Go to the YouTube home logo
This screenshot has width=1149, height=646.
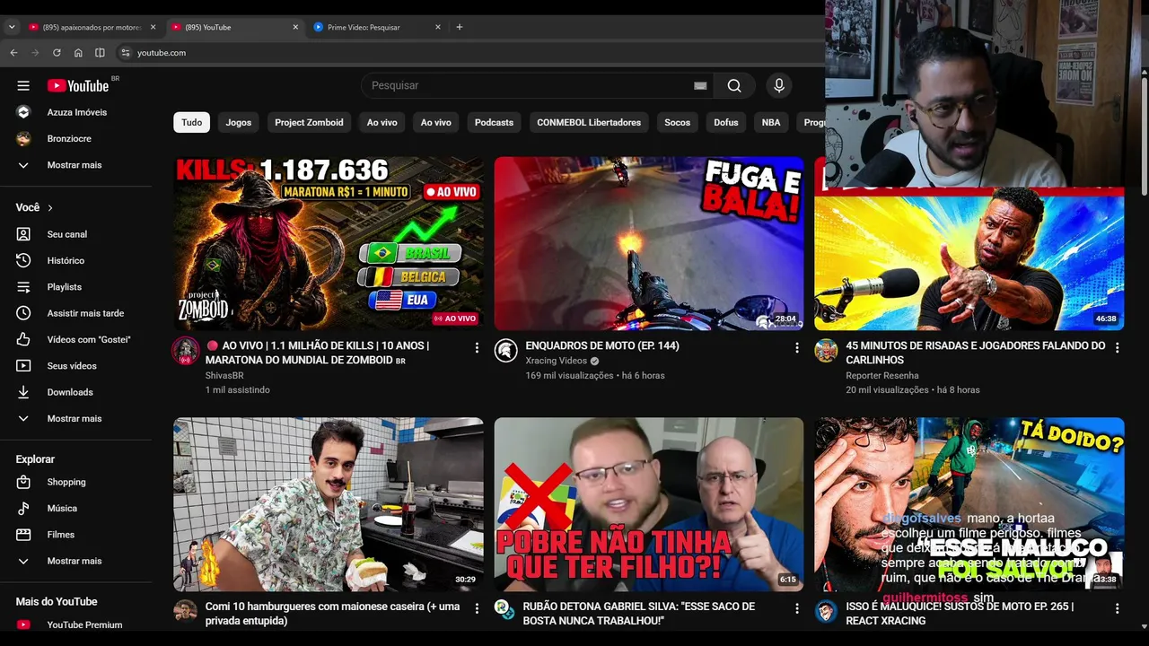78,85
